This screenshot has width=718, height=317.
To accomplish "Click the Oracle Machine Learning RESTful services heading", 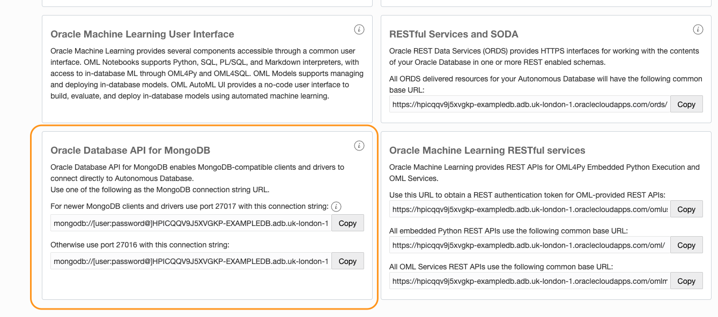I will coord(487,150).
